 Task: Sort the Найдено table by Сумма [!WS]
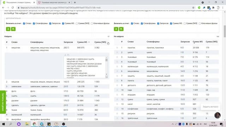point(100,42)
